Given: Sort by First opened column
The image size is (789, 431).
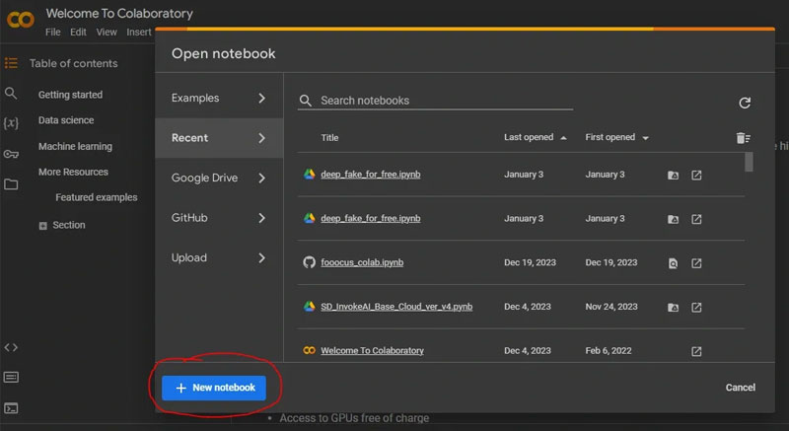Looking at the screenshot, I should click(x=615, y=138).
